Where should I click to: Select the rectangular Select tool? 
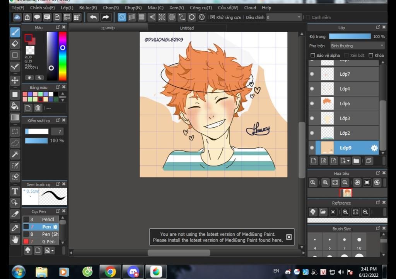[x=15, y=131]
